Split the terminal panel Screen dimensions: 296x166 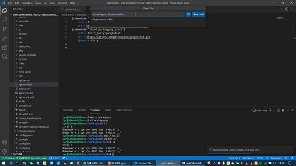(278, 110)
